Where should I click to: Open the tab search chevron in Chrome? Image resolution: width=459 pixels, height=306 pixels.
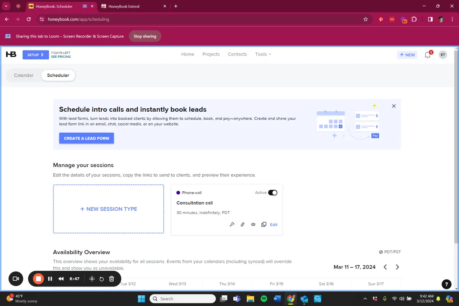6,6
